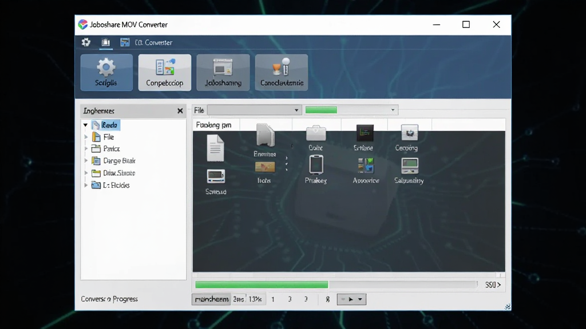586x329 pixels.
Task: Open the 'Joboshaning' toolbar button
Action: point(223,73)
